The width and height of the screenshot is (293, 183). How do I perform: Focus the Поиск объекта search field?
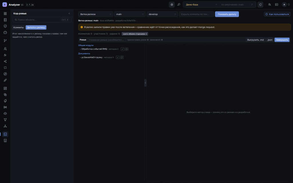tap(42, 20)
